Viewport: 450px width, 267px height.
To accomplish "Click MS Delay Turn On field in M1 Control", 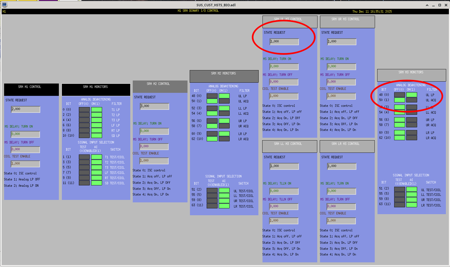I will [x=25, y=134].
